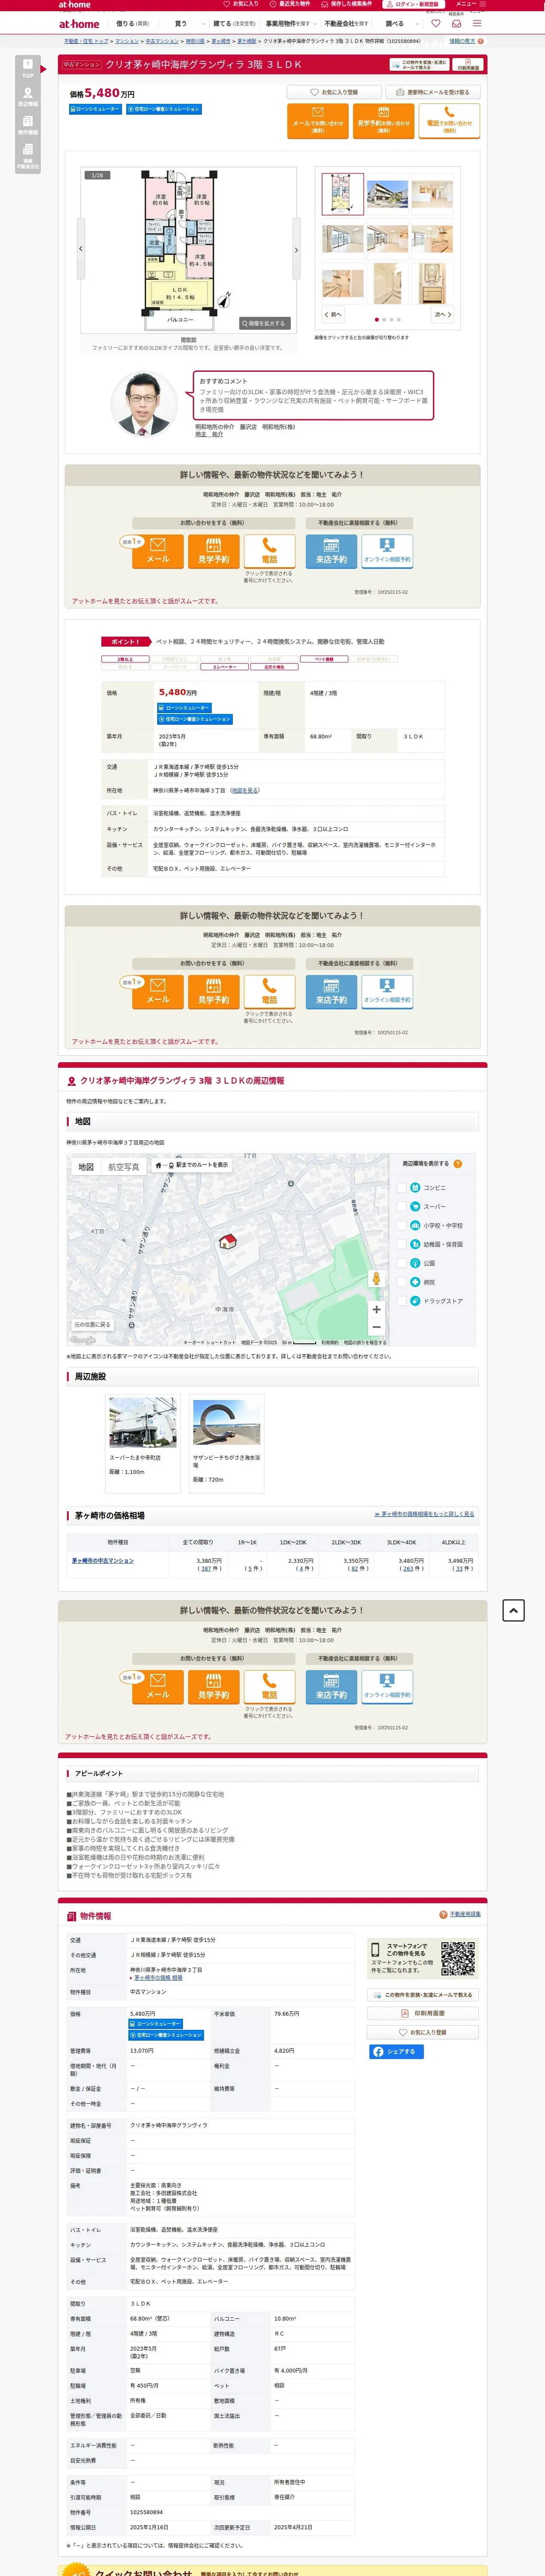This screenshot has height=2576, width=545.
Task: Open サザンビーチちがさき海水浴場 photo
Action: (227, 1422)
